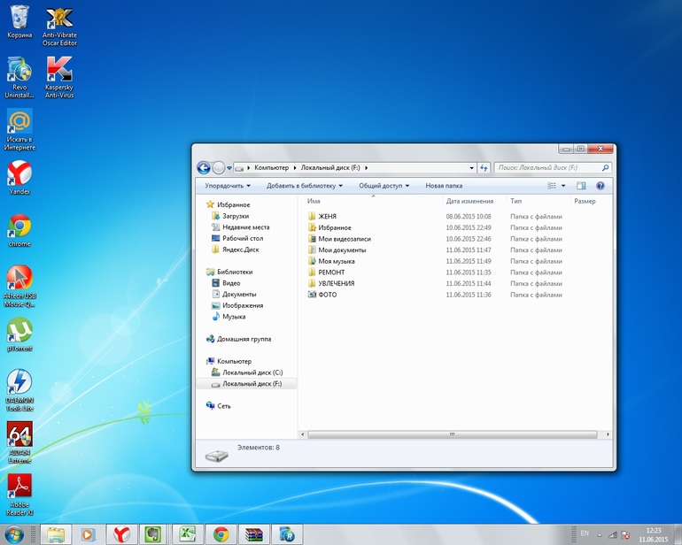Click the Explorer back navigation arrow
Image resolution: width=682 pixels, height=545 pixels.
coord(203,168)
